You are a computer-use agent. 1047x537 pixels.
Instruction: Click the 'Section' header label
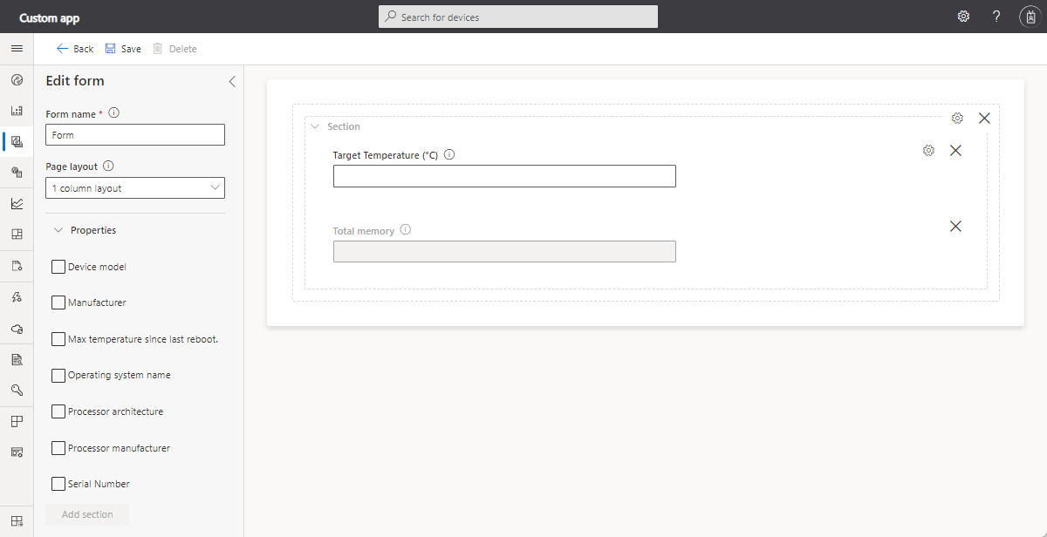344,126
